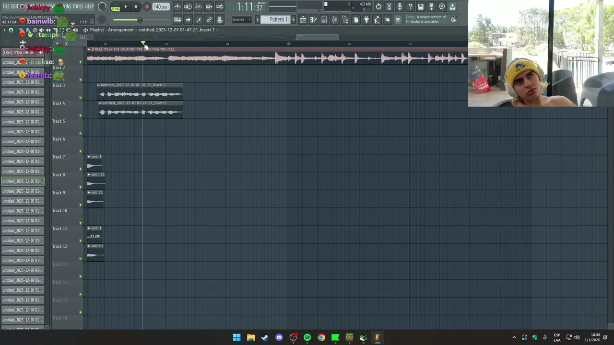Click the playlist magnet snap icon
The image size is (614, 345).
(x=11, y=30)
